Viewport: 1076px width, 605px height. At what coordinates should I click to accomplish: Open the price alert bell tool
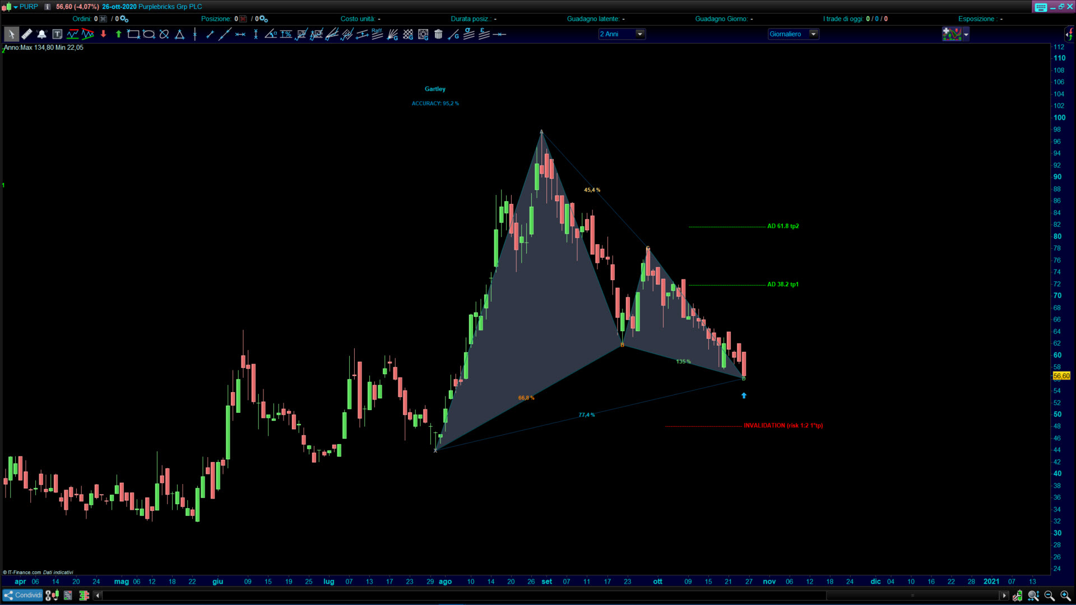click(x=41, y=34)
